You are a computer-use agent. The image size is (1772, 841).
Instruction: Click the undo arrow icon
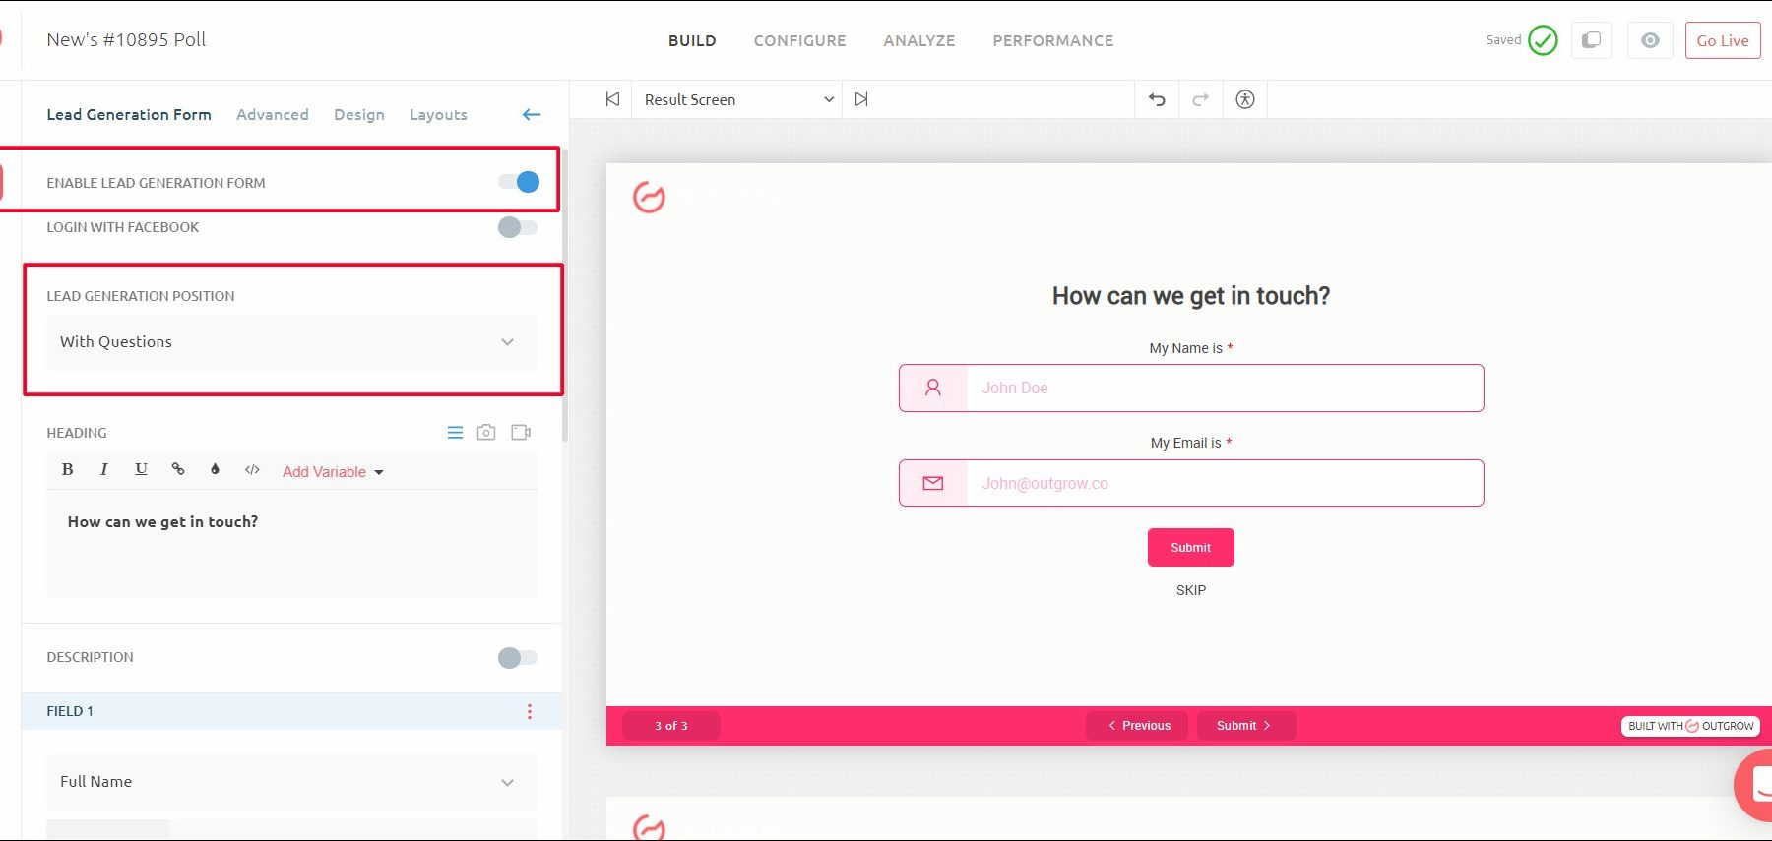1157,99
